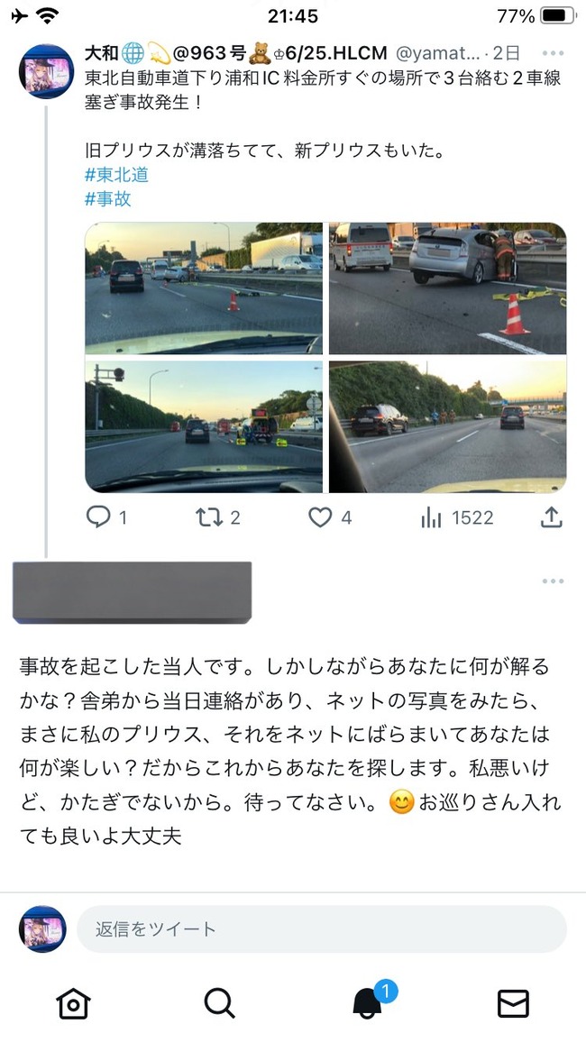Viewport: 586px width, 1042px height.
Task: Open the Search magnifier tab
Action: 219,1003
